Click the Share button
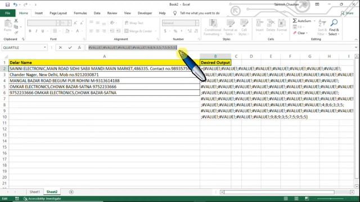The image size is (360, 202). click(x=347, y=13)
